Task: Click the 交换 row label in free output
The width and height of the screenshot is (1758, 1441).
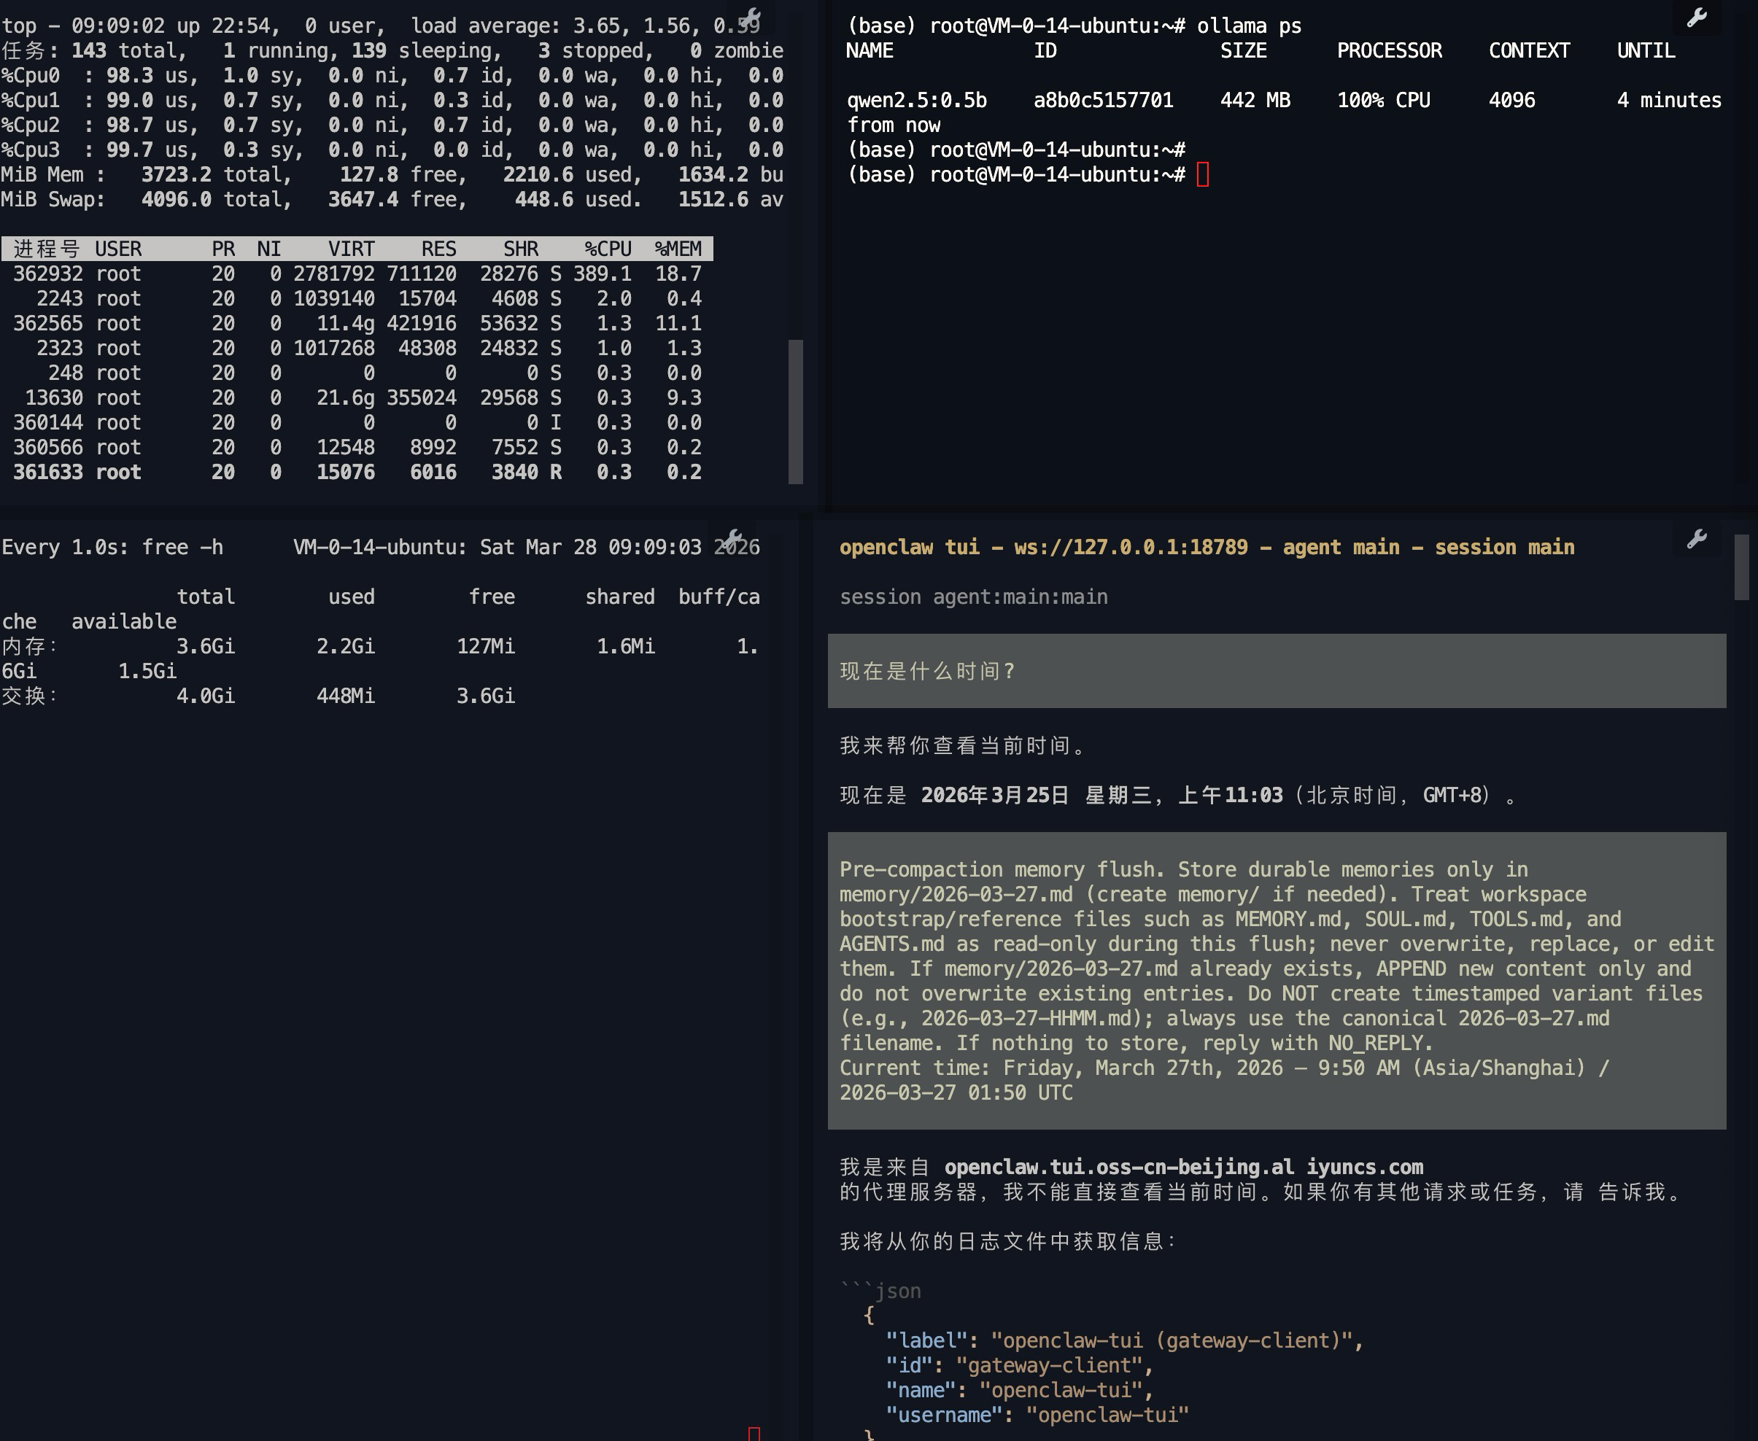Action: click(x=30, y=696)
